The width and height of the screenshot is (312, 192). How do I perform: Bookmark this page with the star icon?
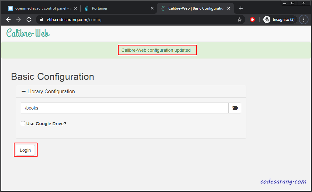tap(240, 19)
